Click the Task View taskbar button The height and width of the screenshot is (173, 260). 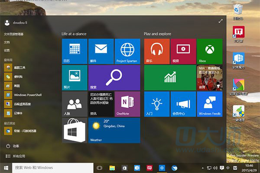pos(99,167)
